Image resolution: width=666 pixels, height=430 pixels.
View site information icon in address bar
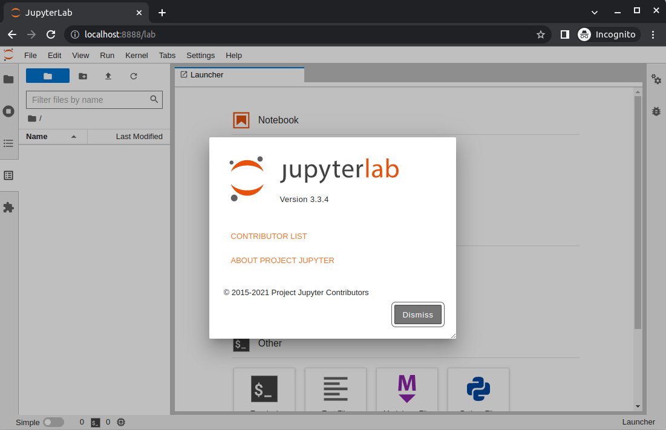(x=75, y=34)
